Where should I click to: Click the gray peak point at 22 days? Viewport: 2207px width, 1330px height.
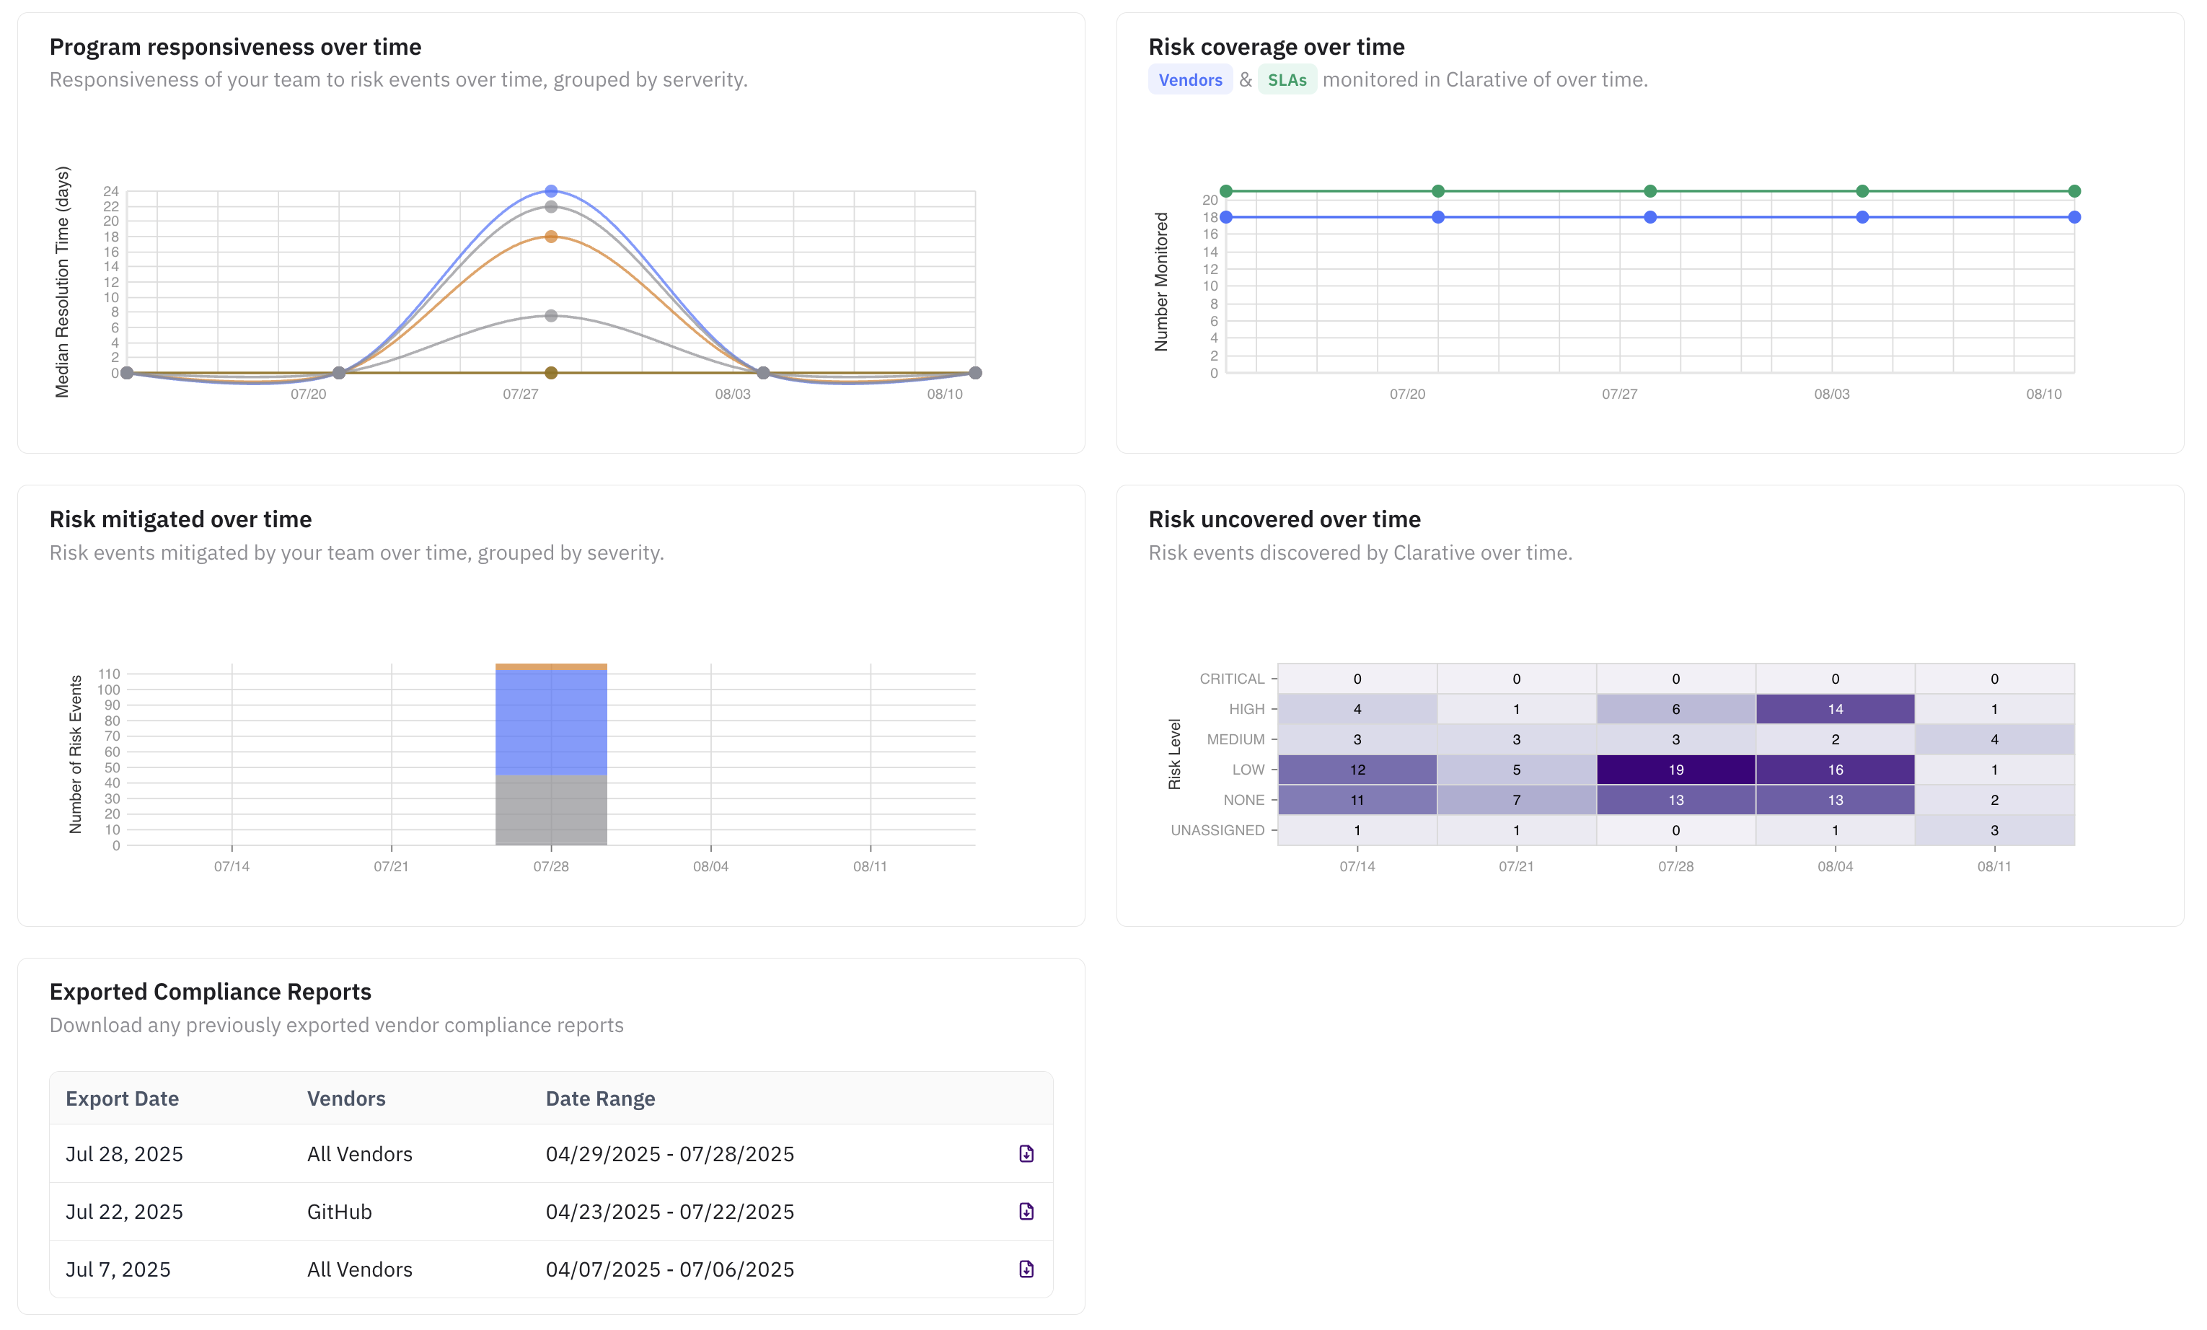click(551, 207)
